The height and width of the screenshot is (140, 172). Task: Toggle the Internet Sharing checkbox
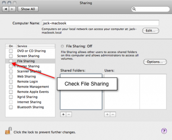pyautogui.click(x=11, y=102)
